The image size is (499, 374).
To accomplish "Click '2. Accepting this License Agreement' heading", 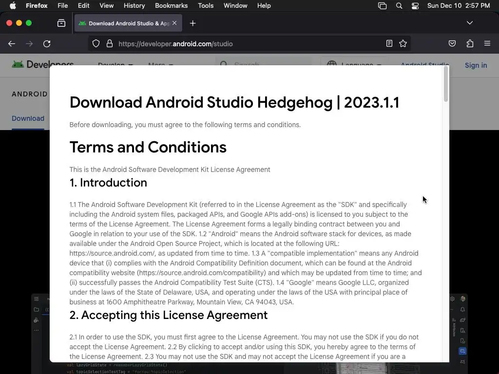I will (169, 315).
